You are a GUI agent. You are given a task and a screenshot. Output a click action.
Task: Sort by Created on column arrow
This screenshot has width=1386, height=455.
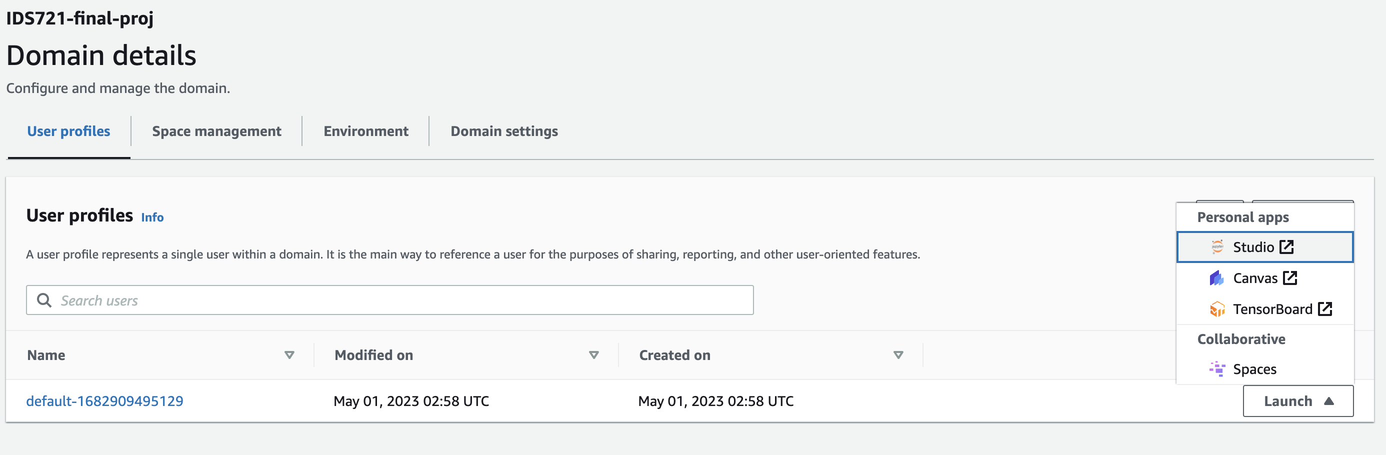click(898, 355)
